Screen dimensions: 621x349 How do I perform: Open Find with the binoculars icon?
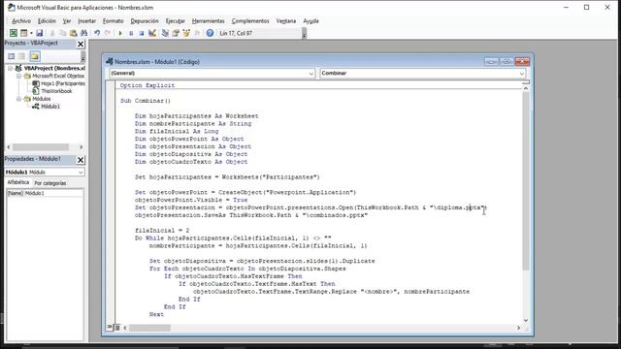[84, 33]
